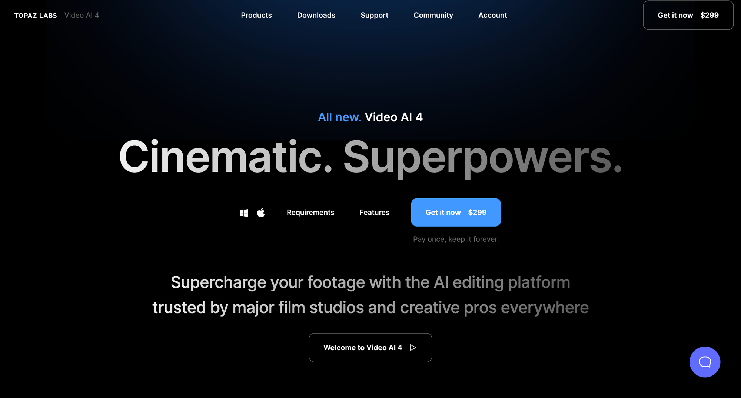Select the Video AI 4 header label
Screen dimensions: 741x398
(x=82, y=15)
